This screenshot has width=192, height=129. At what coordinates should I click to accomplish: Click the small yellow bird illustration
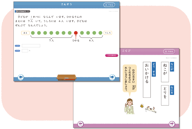coord(142,106)
